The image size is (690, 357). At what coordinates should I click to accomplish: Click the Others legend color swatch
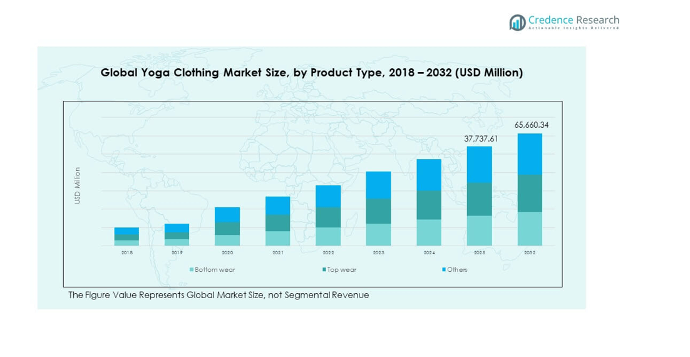click(444, 270)
